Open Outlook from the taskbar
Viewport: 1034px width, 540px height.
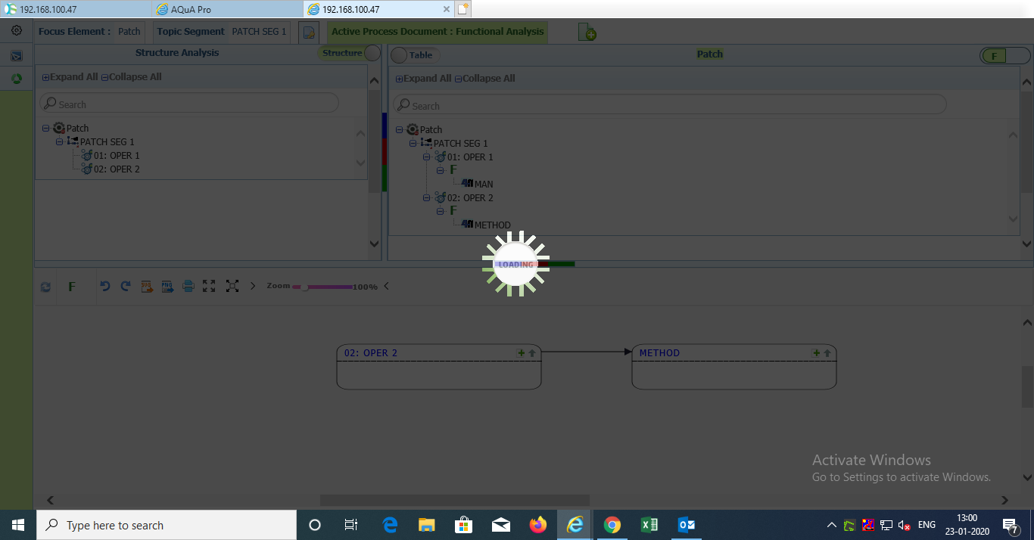tap(687, 525)
